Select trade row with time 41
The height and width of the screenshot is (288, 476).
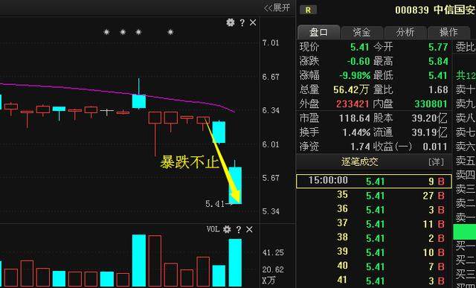[x=373, y=281]
